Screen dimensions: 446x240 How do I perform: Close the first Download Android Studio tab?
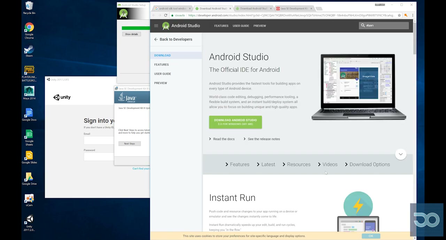pyautogui.click(x=230, y=8)
